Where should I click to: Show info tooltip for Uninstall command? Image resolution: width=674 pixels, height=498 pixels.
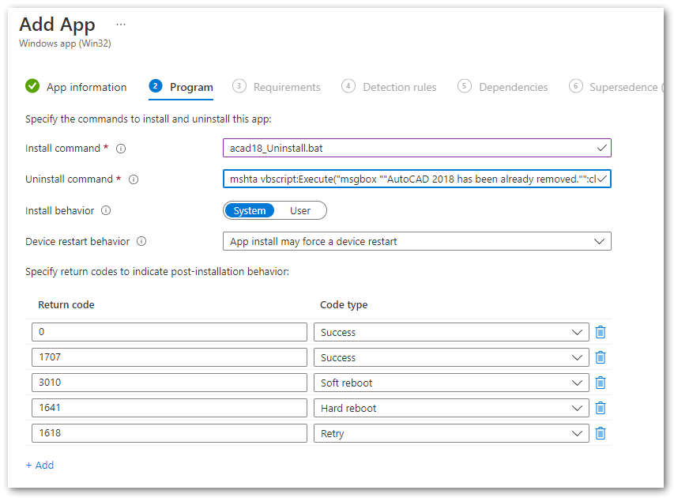click(134, 179)
